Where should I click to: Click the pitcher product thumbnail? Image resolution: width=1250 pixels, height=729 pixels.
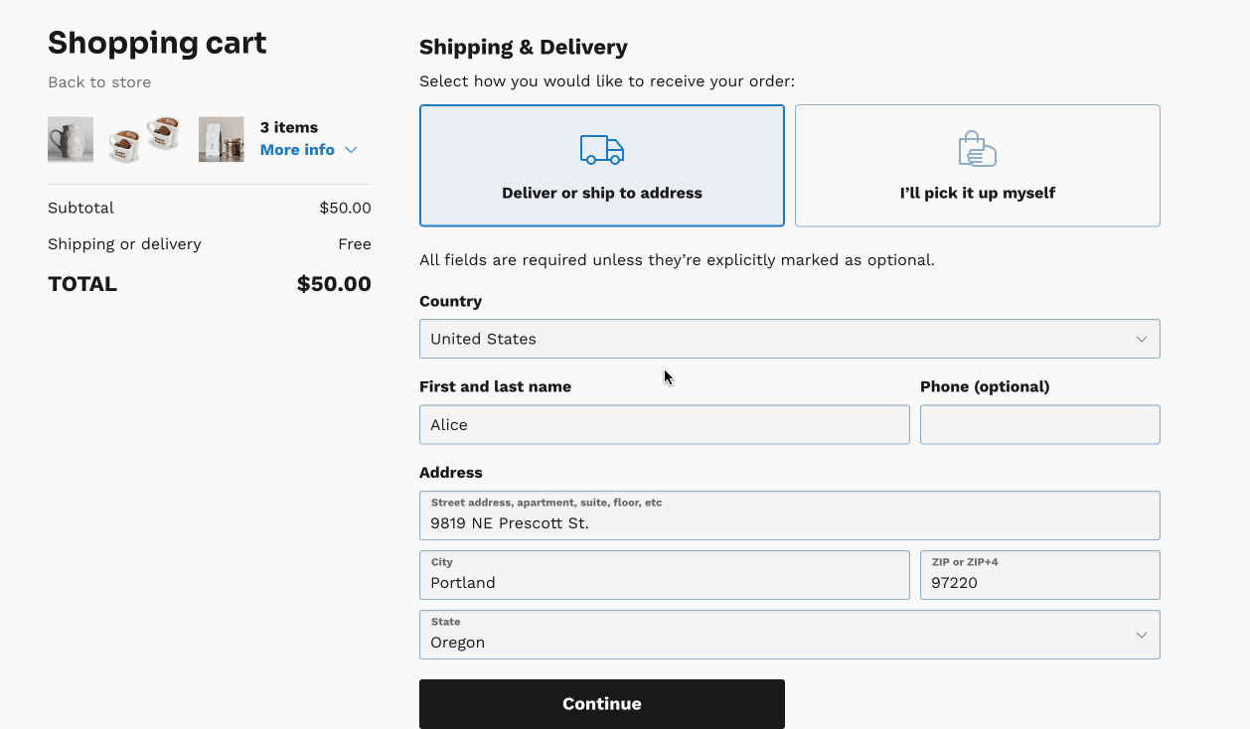pyautogui.click(x=70, y=138)
